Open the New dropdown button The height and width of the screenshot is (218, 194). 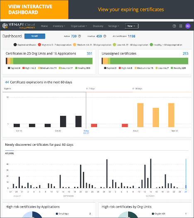(131, 26)
